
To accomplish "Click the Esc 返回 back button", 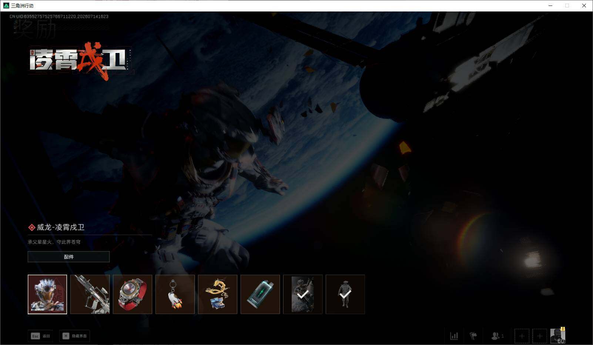I will pyautogui.click(x=40, y=336).
